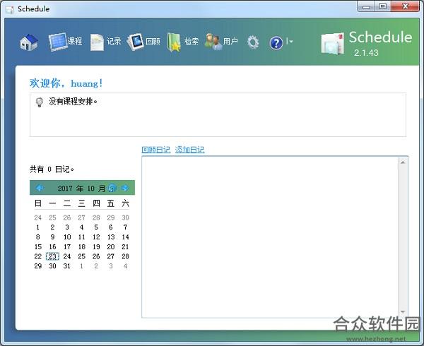Select October 31 in the calendar
The height and width of the screenshot is (346, 424).
(x=67, y=266)
